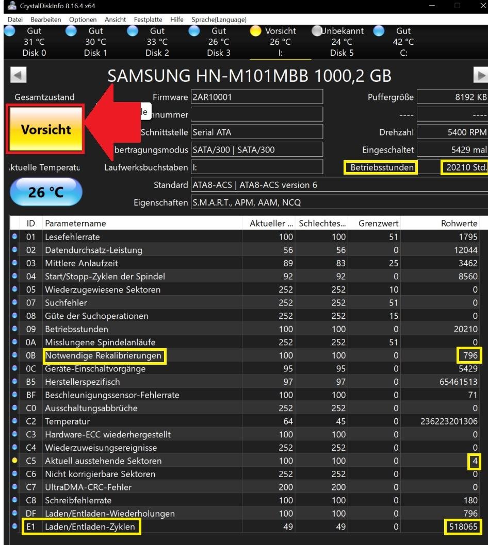Select Start/Stopp-Zyklen der Spindel row

pyautogui.click(x=245, y=276)
